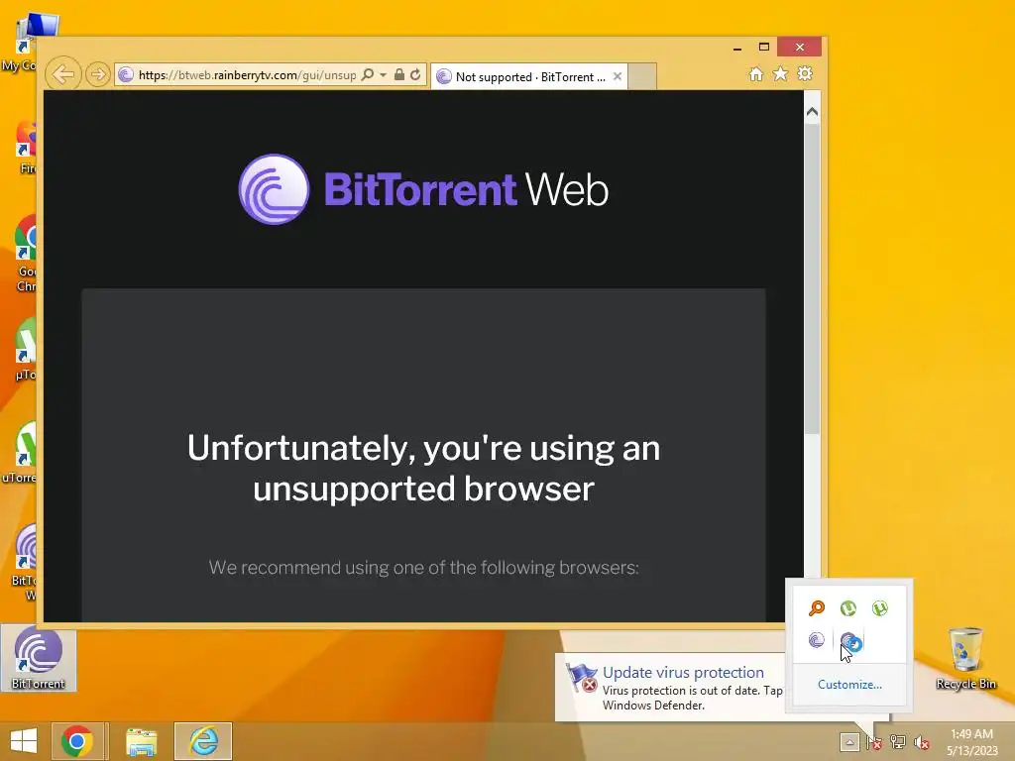
Task: Select the BitTorrent desktop shortcut
Action: 39,658
